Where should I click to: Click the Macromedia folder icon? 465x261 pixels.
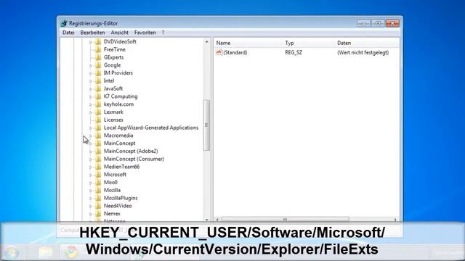(98, 136)
